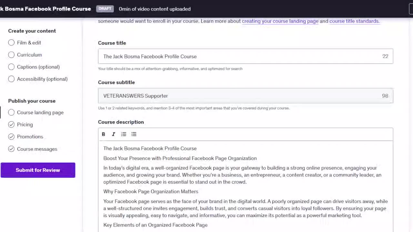Open the Promotions section
413x232 pixels.
pos(30,137)
